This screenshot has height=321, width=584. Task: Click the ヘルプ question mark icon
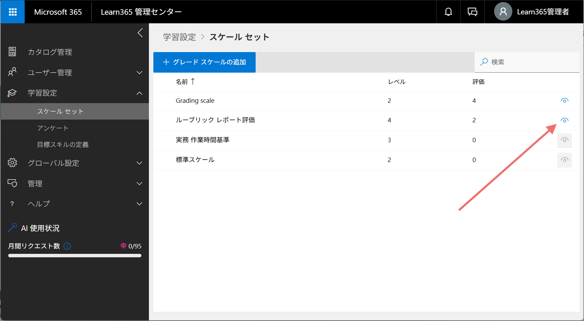point(12,204)
